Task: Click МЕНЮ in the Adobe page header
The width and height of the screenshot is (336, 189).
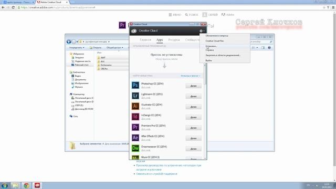Action: click(175, 15)
